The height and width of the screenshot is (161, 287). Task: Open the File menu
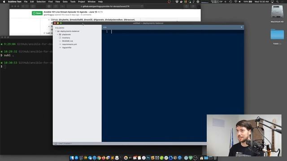coord(26,2)
